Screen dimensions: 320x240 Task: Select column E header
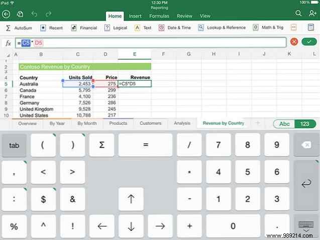coord(135,54)
